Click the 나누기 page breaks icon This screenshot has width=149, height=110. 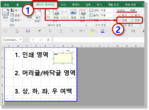pyautogui.click(x=65, y=12)
